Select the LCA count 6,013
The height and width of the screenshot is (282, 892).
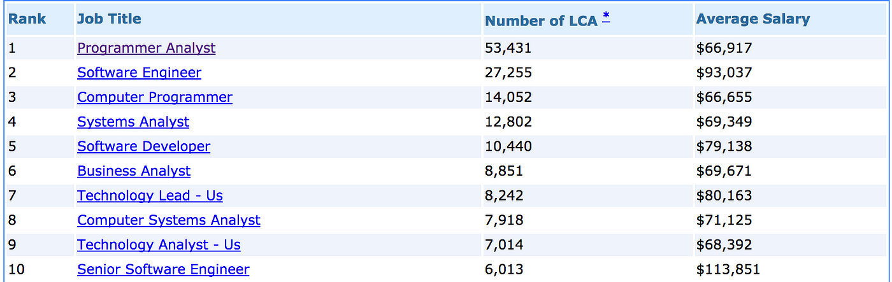(504, 270)
